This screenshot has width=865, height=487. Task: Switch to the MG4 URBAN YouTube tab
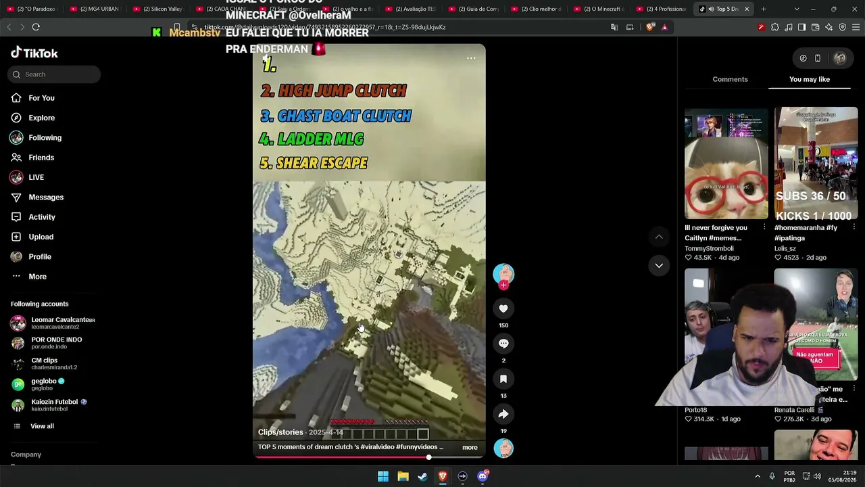(x=94, y=9)
